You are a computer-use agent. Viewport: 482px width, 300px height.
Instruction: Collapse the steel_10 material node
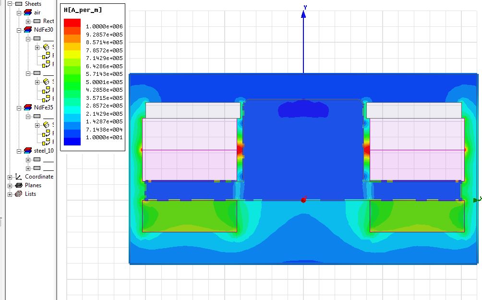(19, 151)
